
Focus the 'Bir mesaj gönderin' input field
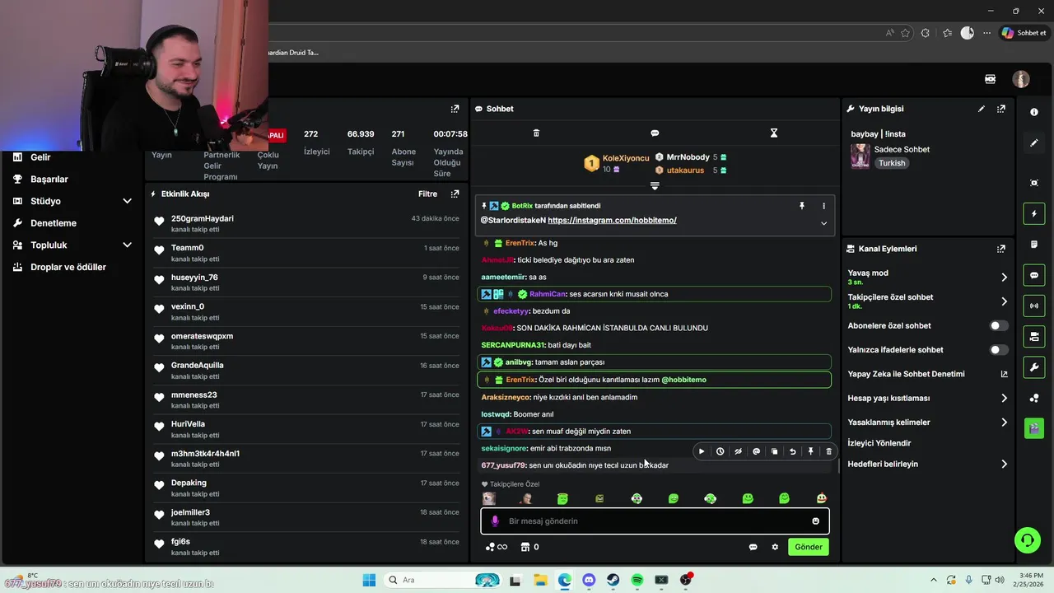click(x=655, y=521)
